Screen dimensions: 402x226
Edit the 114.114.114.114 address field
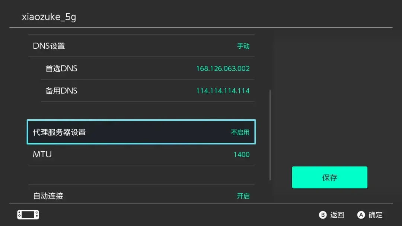tap(223, 91)
